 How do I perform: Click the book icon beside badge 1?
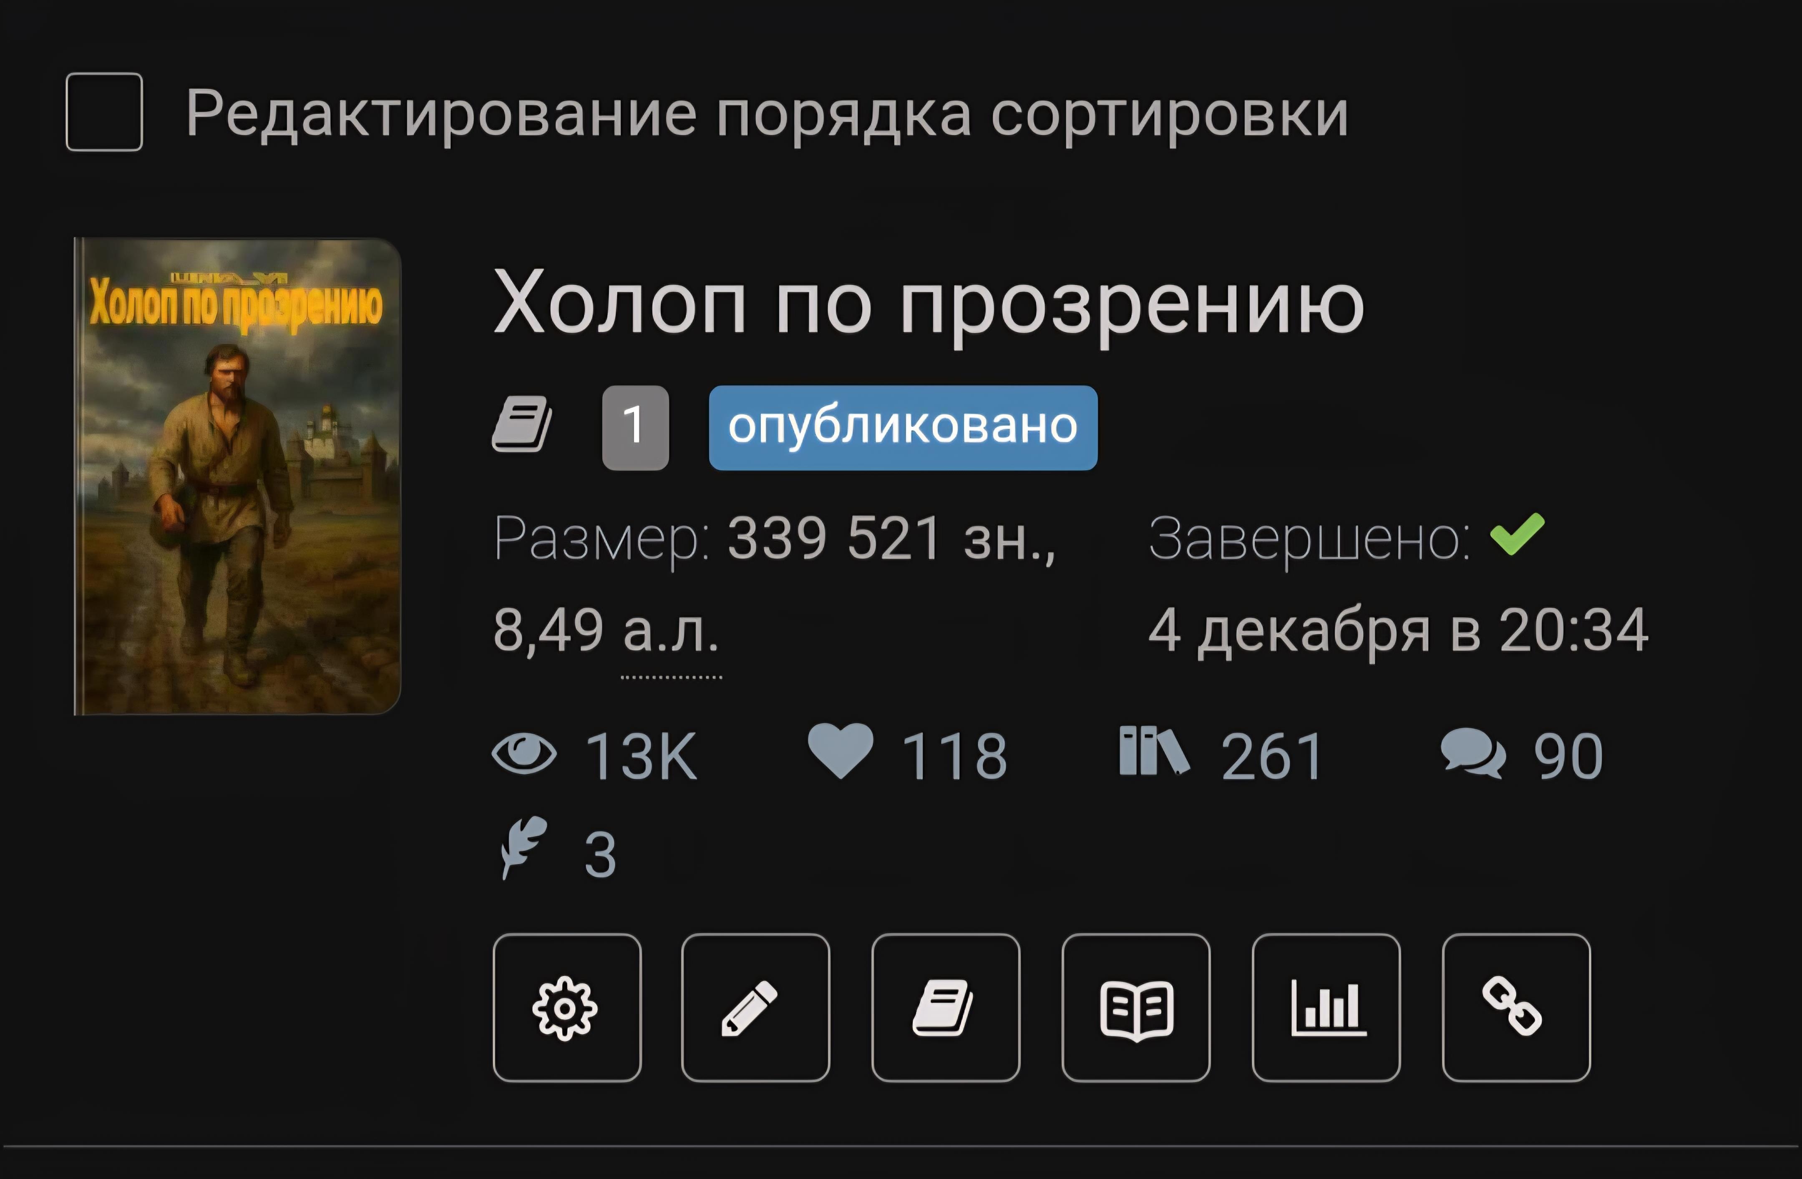pyautogui.click(x=522, y=425)
